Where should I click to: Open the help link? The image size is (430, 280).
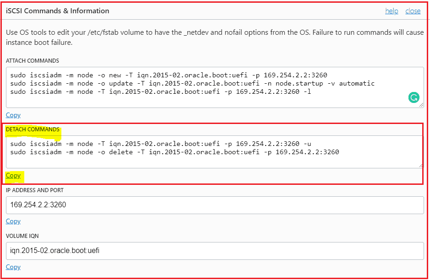point(392,11)
